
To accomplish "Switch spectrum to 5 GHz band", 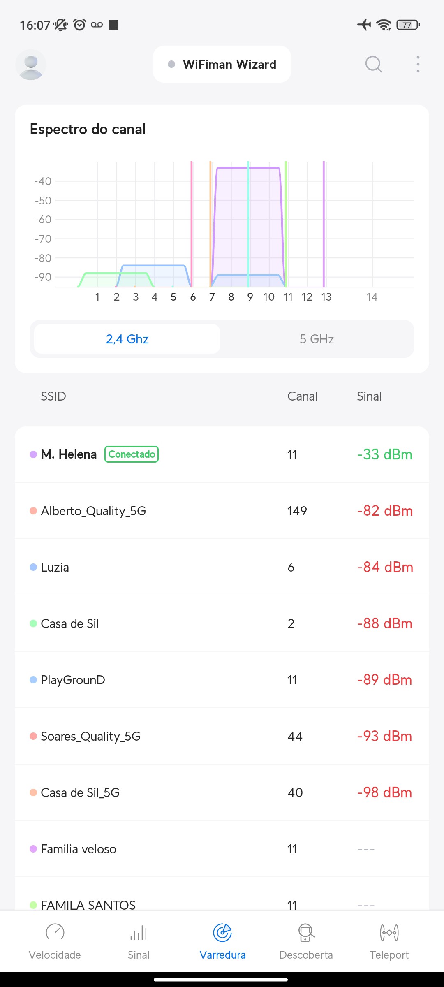I will coord(317,339).
